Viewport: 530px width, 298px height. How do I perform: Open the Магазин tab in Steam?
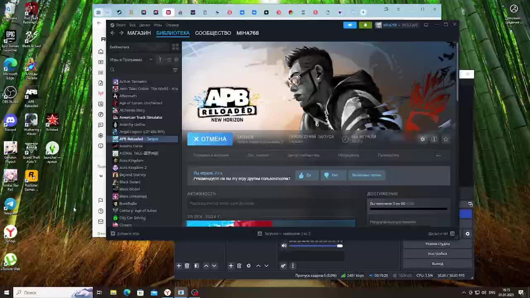139,33
